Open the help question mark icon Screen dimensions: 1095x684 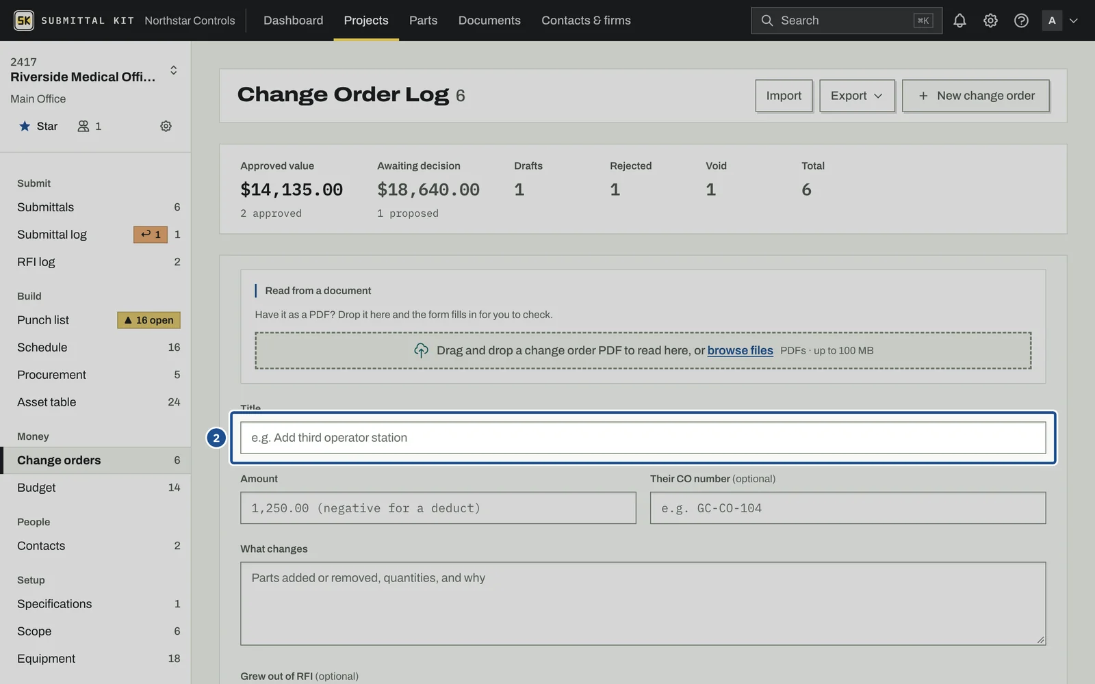(1021, 21)
